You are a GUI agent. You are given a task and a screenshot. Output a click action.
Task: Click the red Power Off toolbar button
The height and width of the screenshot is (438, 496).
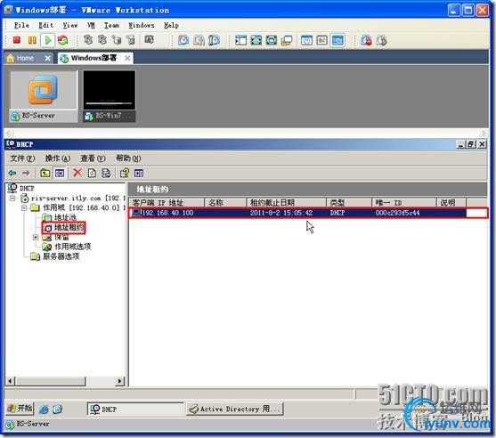tap(16, 40)
